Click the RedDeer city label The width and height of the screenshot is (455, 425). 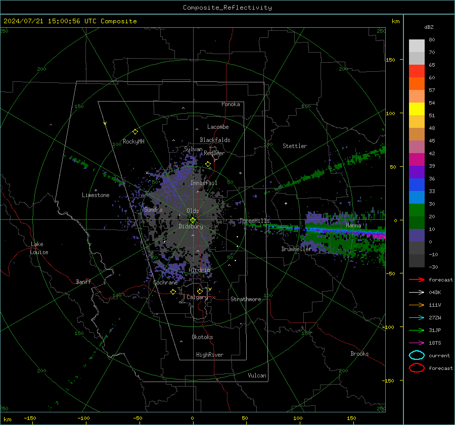click(x=214, y=153)
